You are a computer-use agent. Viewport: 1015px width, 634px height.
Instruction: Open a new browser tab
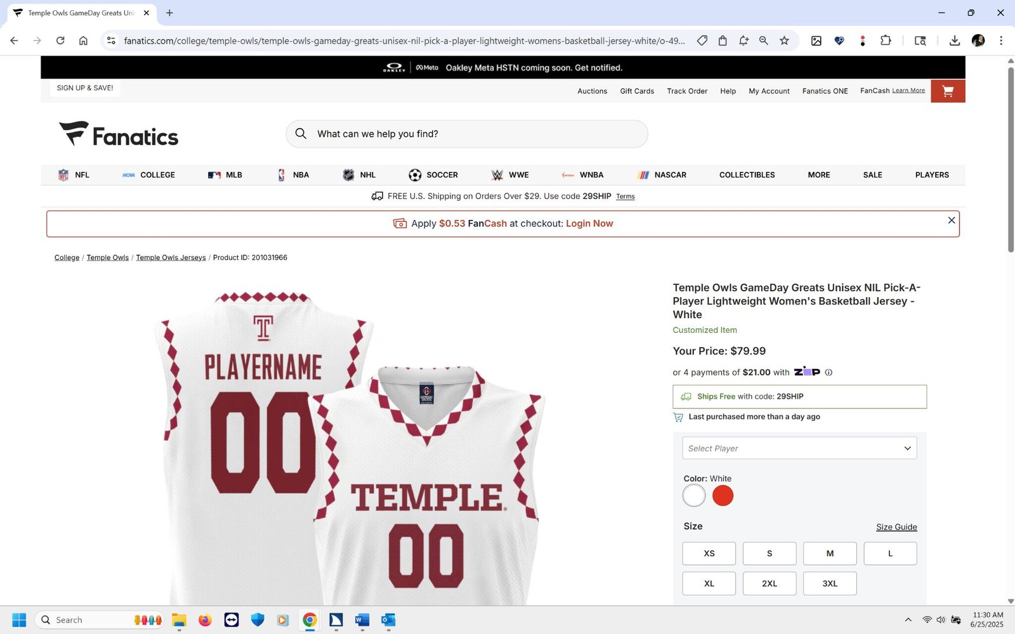point(169,13)
